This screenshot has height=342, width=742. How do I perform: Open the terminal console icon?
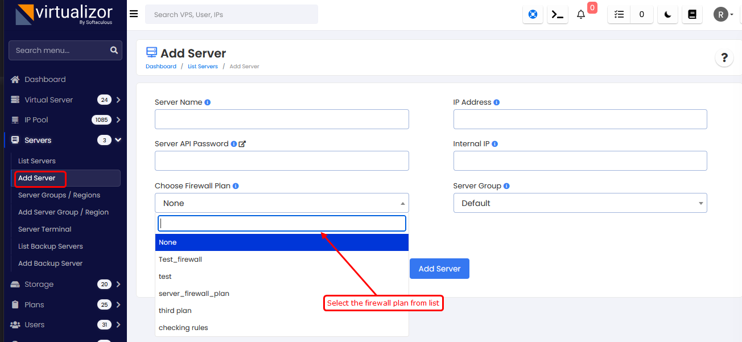[558, 15]
